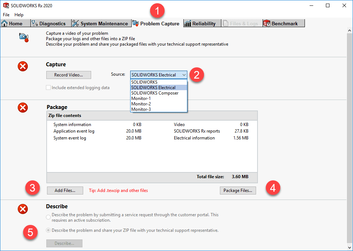This screenshot has height=251, width=353.
Task: Click the Source label
Action: (x=118, y=74)
